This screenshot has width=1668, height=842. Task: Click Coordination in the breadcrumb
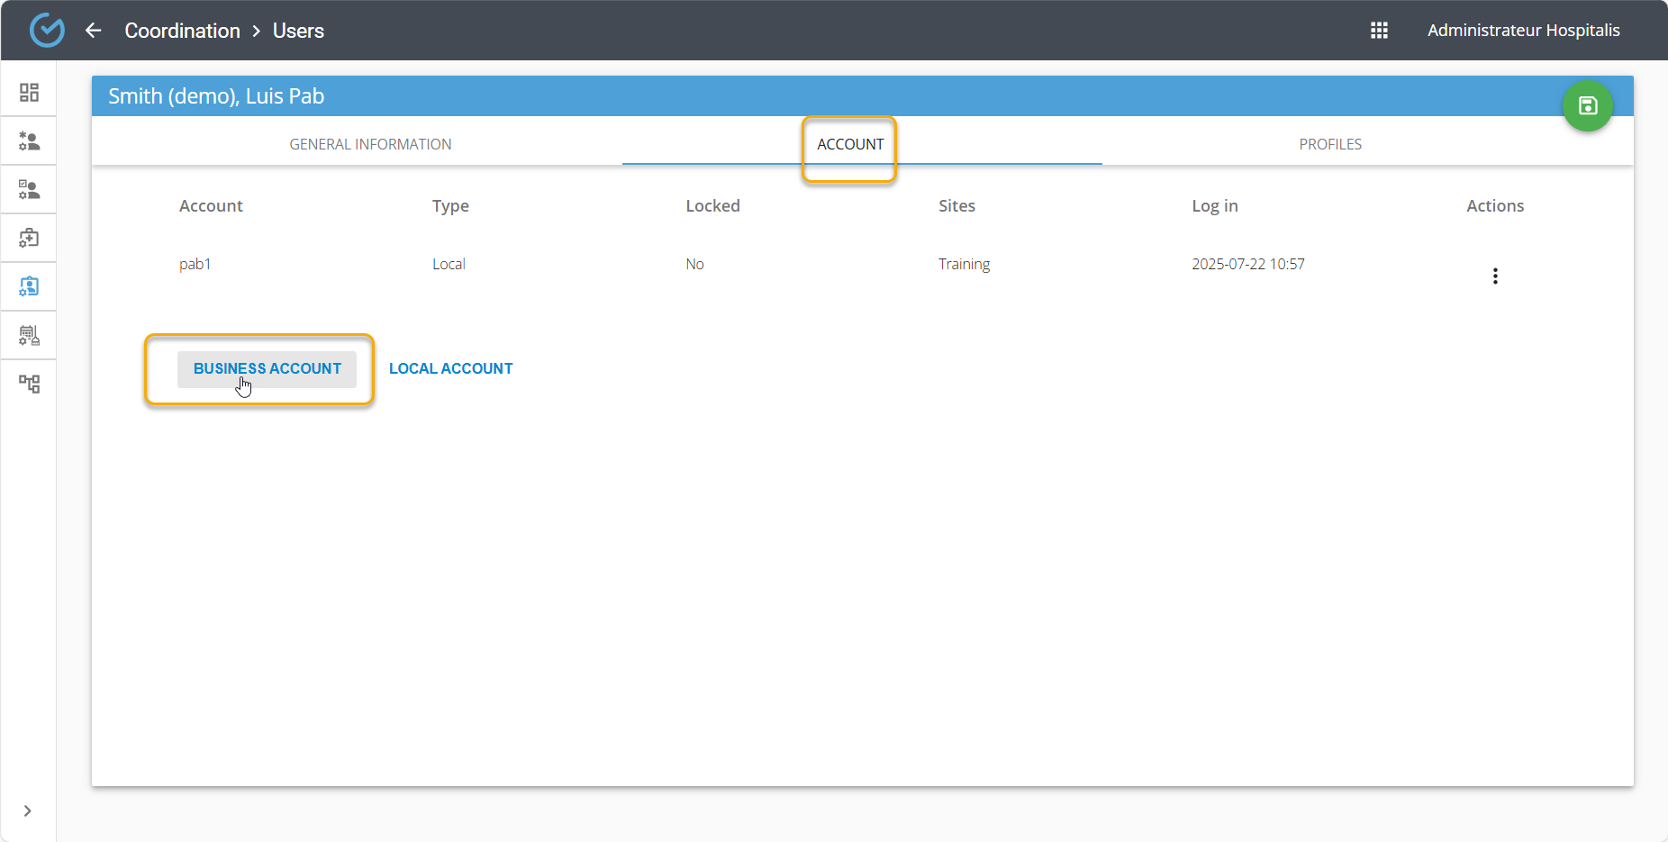coord(182,31)
